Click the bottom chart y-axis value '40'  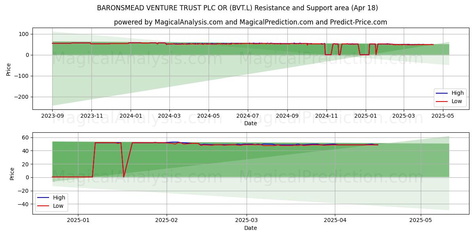[26, 151]
